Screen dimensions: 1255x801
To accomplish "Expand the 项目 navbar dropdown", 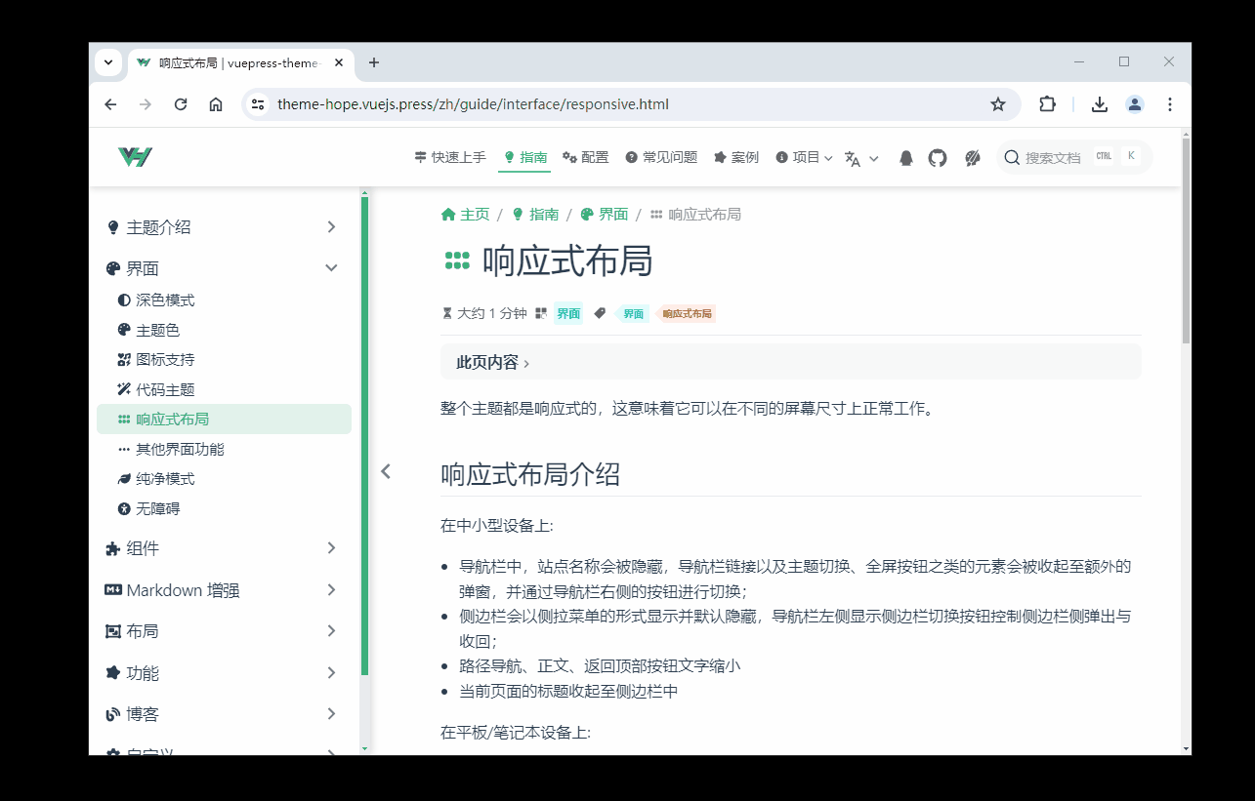I will click(x=804, y=157).
